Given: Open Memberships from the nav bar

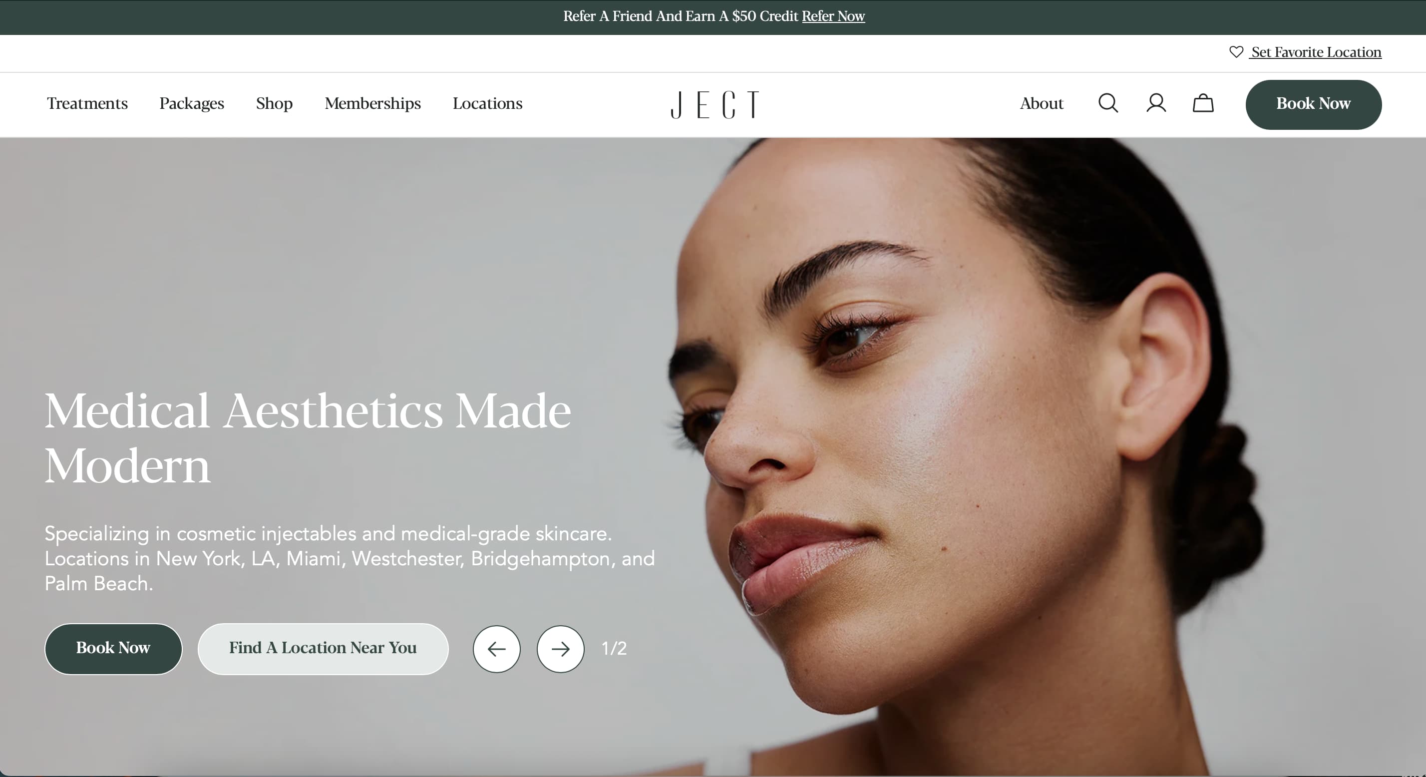Looking at the screenshot, I should [x=372, y=103].
